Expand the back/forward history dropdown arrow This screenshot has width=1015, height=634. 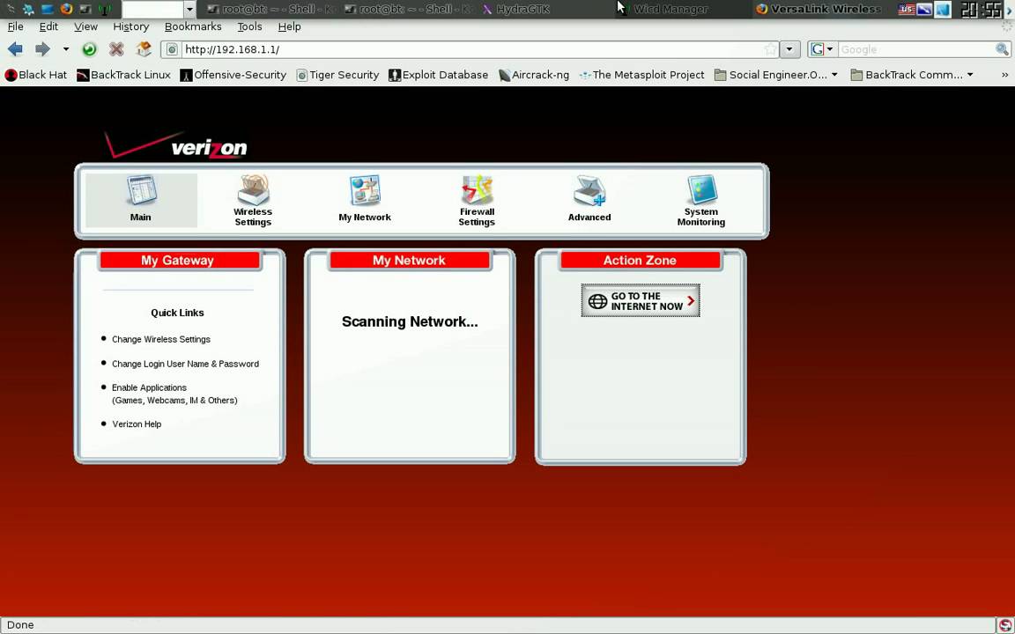click(x=65, y=49)
